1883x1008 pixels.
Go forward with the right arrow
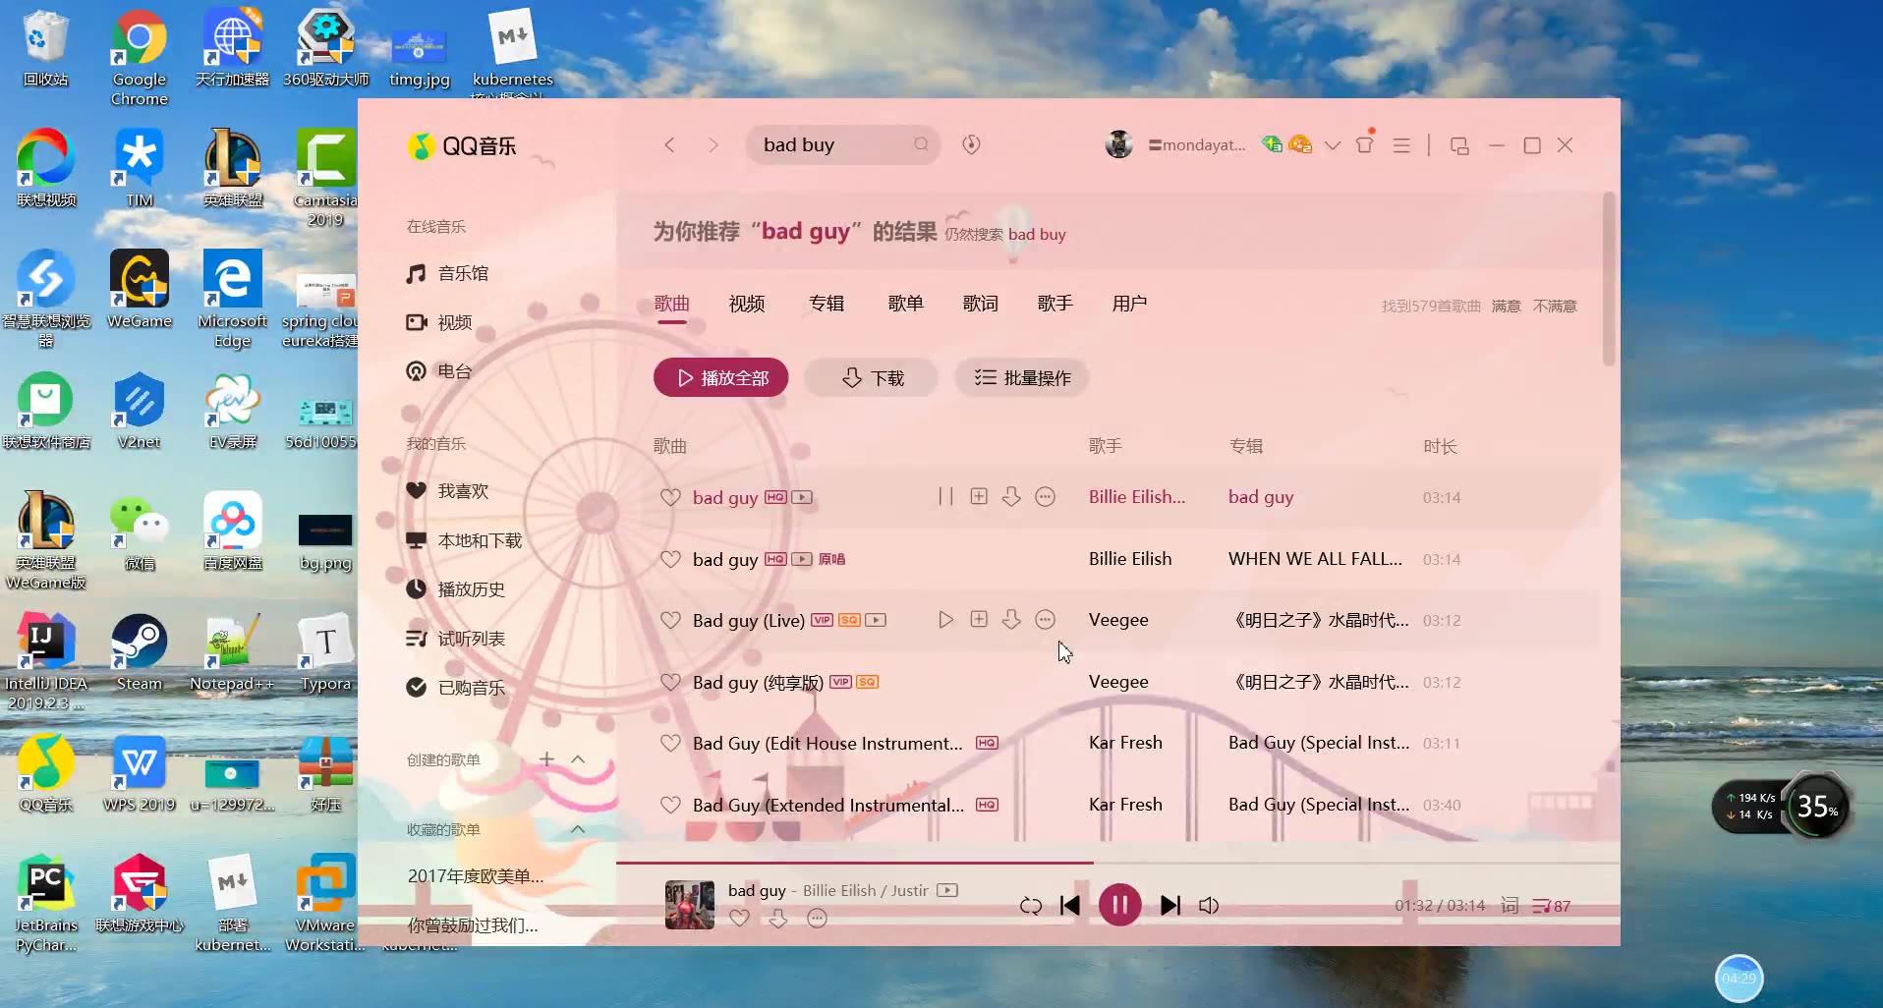[713, 145]
